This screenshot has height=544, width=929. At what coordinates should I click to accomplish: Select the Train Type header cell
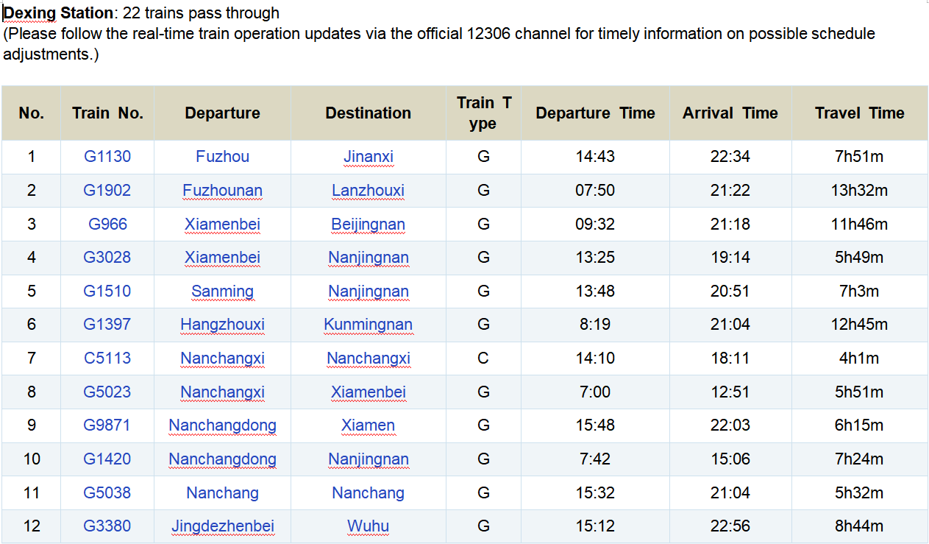[483, 113]
